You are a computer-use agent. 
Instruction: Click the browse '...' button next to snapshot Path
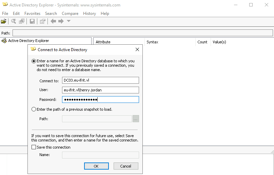tap(136, 119)
